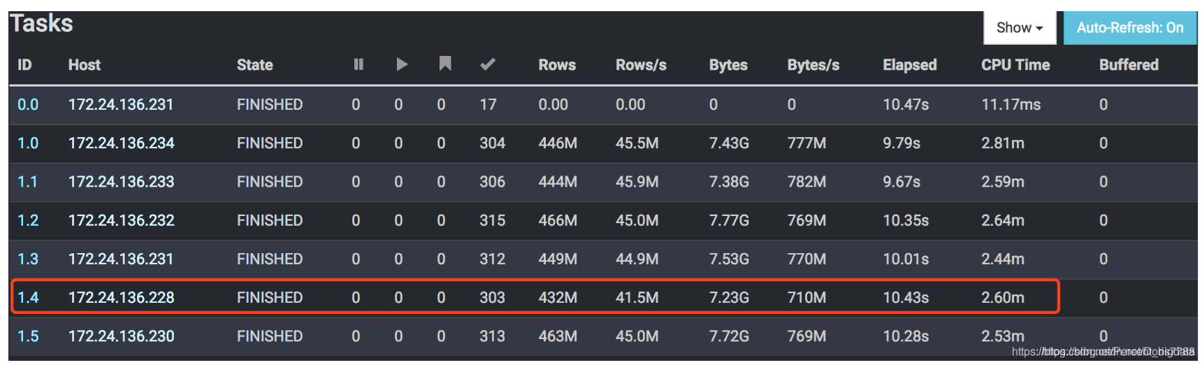
Task: Click elapsed time 10.47s
Action: [x=906, y=105]
